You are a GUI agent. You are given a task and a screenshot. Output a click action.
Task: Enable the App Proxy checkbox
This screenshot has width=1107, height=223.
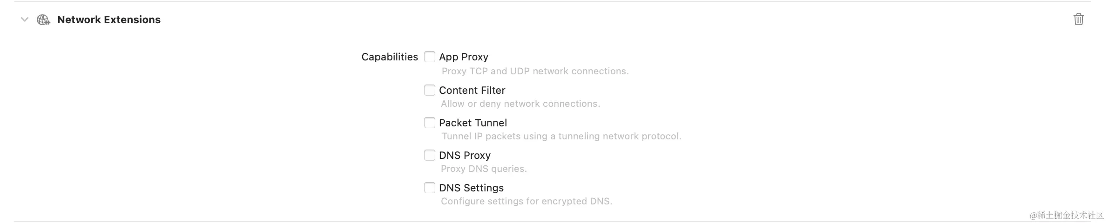[429, 57]
